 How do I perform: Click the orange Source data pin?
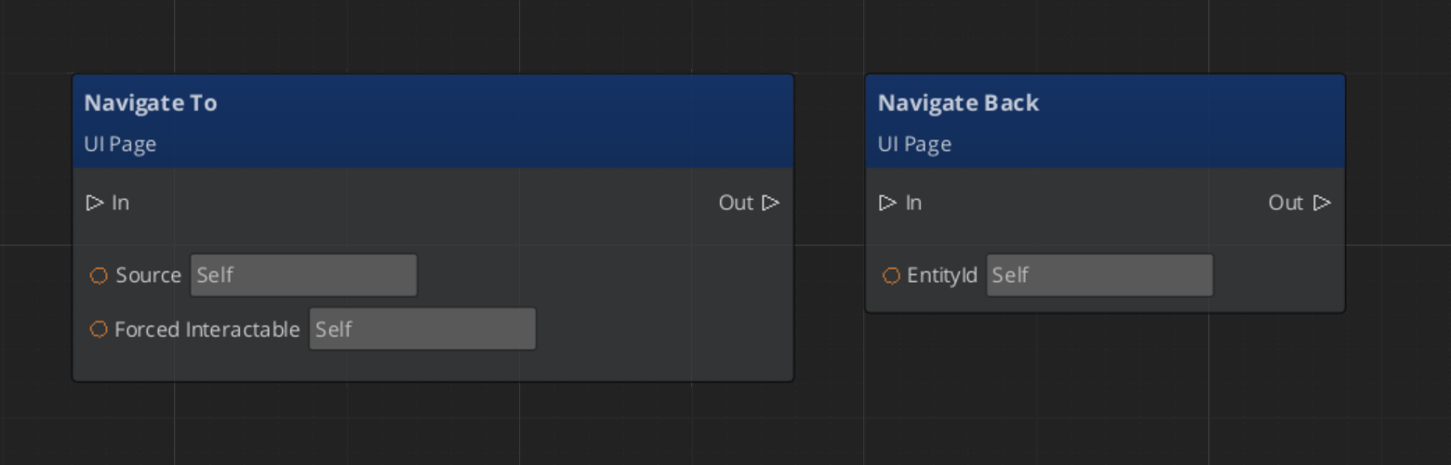click(99, 275)
